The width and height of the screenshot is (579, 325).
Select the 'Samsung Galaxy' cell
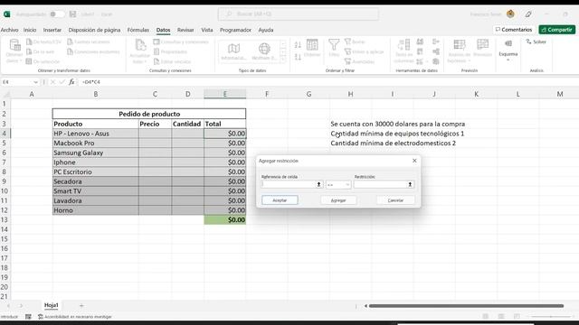point(96,153)
